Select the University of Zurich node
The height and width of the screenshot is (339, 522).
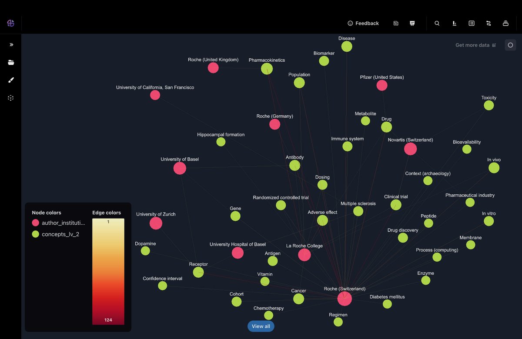pyautogui.click(x=156, y=223)
